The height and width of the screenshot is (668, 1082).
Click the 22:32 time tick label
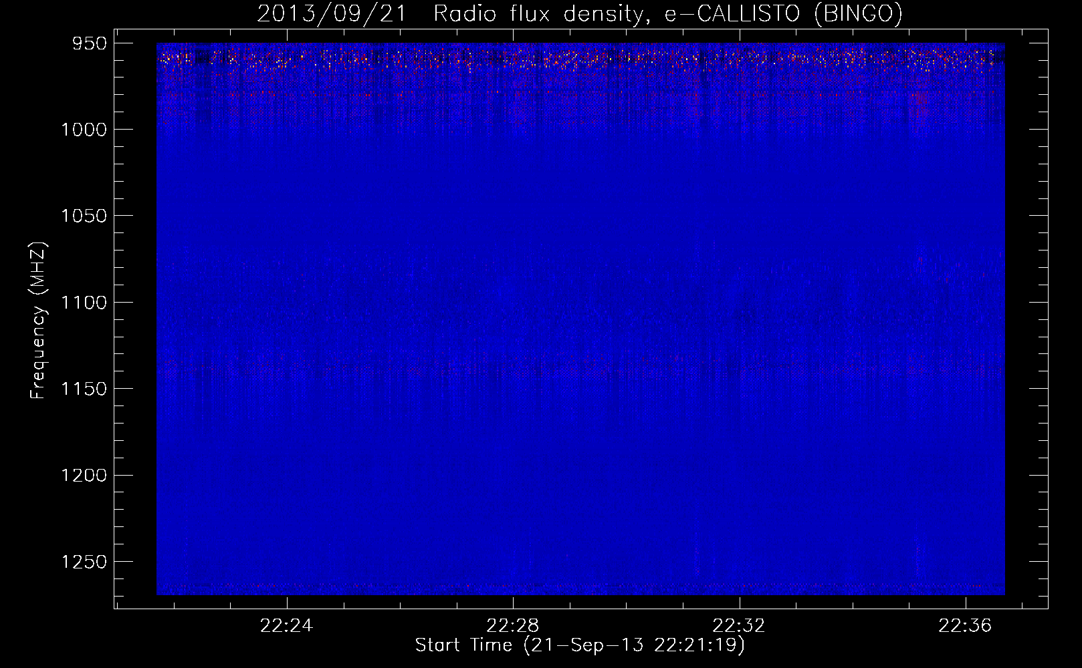click(739, 626)
